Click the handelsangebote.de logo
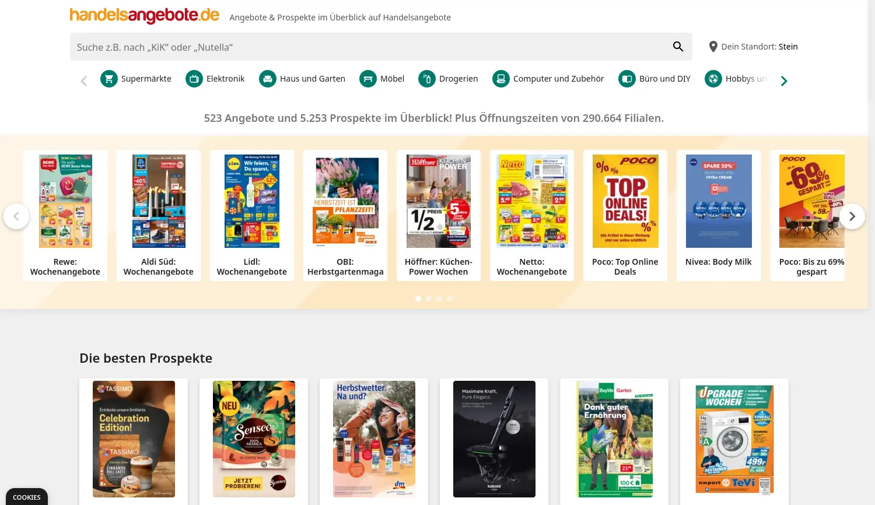Image resolution: width=875 pixels, height=505 pixels. 145,15
